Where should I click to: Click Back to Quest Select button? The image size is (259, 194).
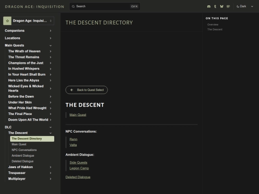[x=86, y=90]
